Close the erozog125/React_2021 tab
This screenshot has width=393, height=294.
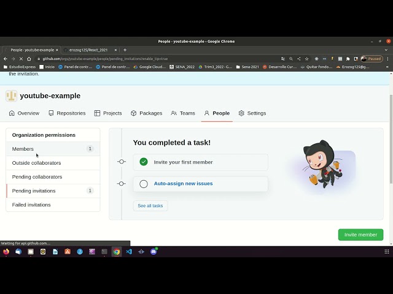click(x=115, y=50)
